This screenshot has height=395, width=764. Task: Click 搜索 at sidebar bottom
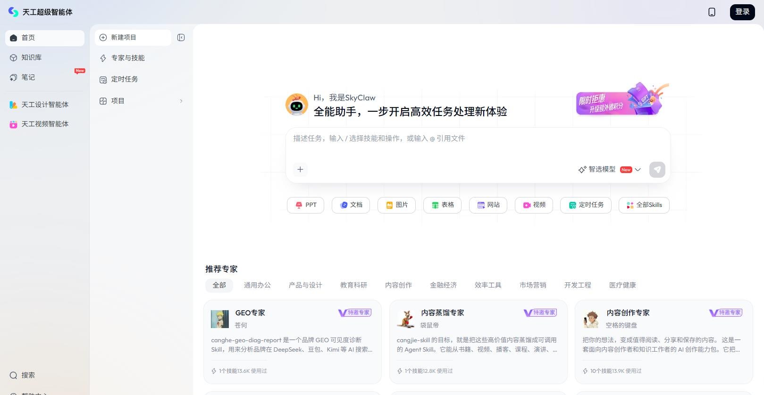pos(23,375)
